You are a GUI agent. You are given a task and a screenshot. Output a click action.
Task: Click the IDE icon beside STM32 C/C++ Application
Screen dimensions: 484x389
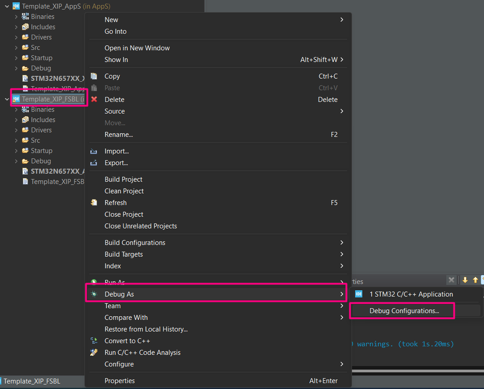pyautogui.click(x=359, y=294)
